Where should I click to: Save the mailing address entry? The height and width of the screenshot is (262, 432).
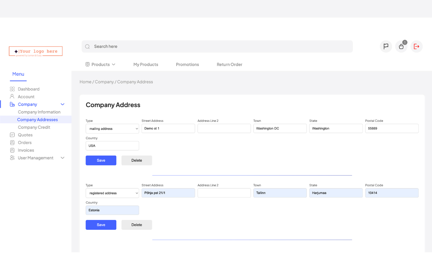(x=101, y=160)
